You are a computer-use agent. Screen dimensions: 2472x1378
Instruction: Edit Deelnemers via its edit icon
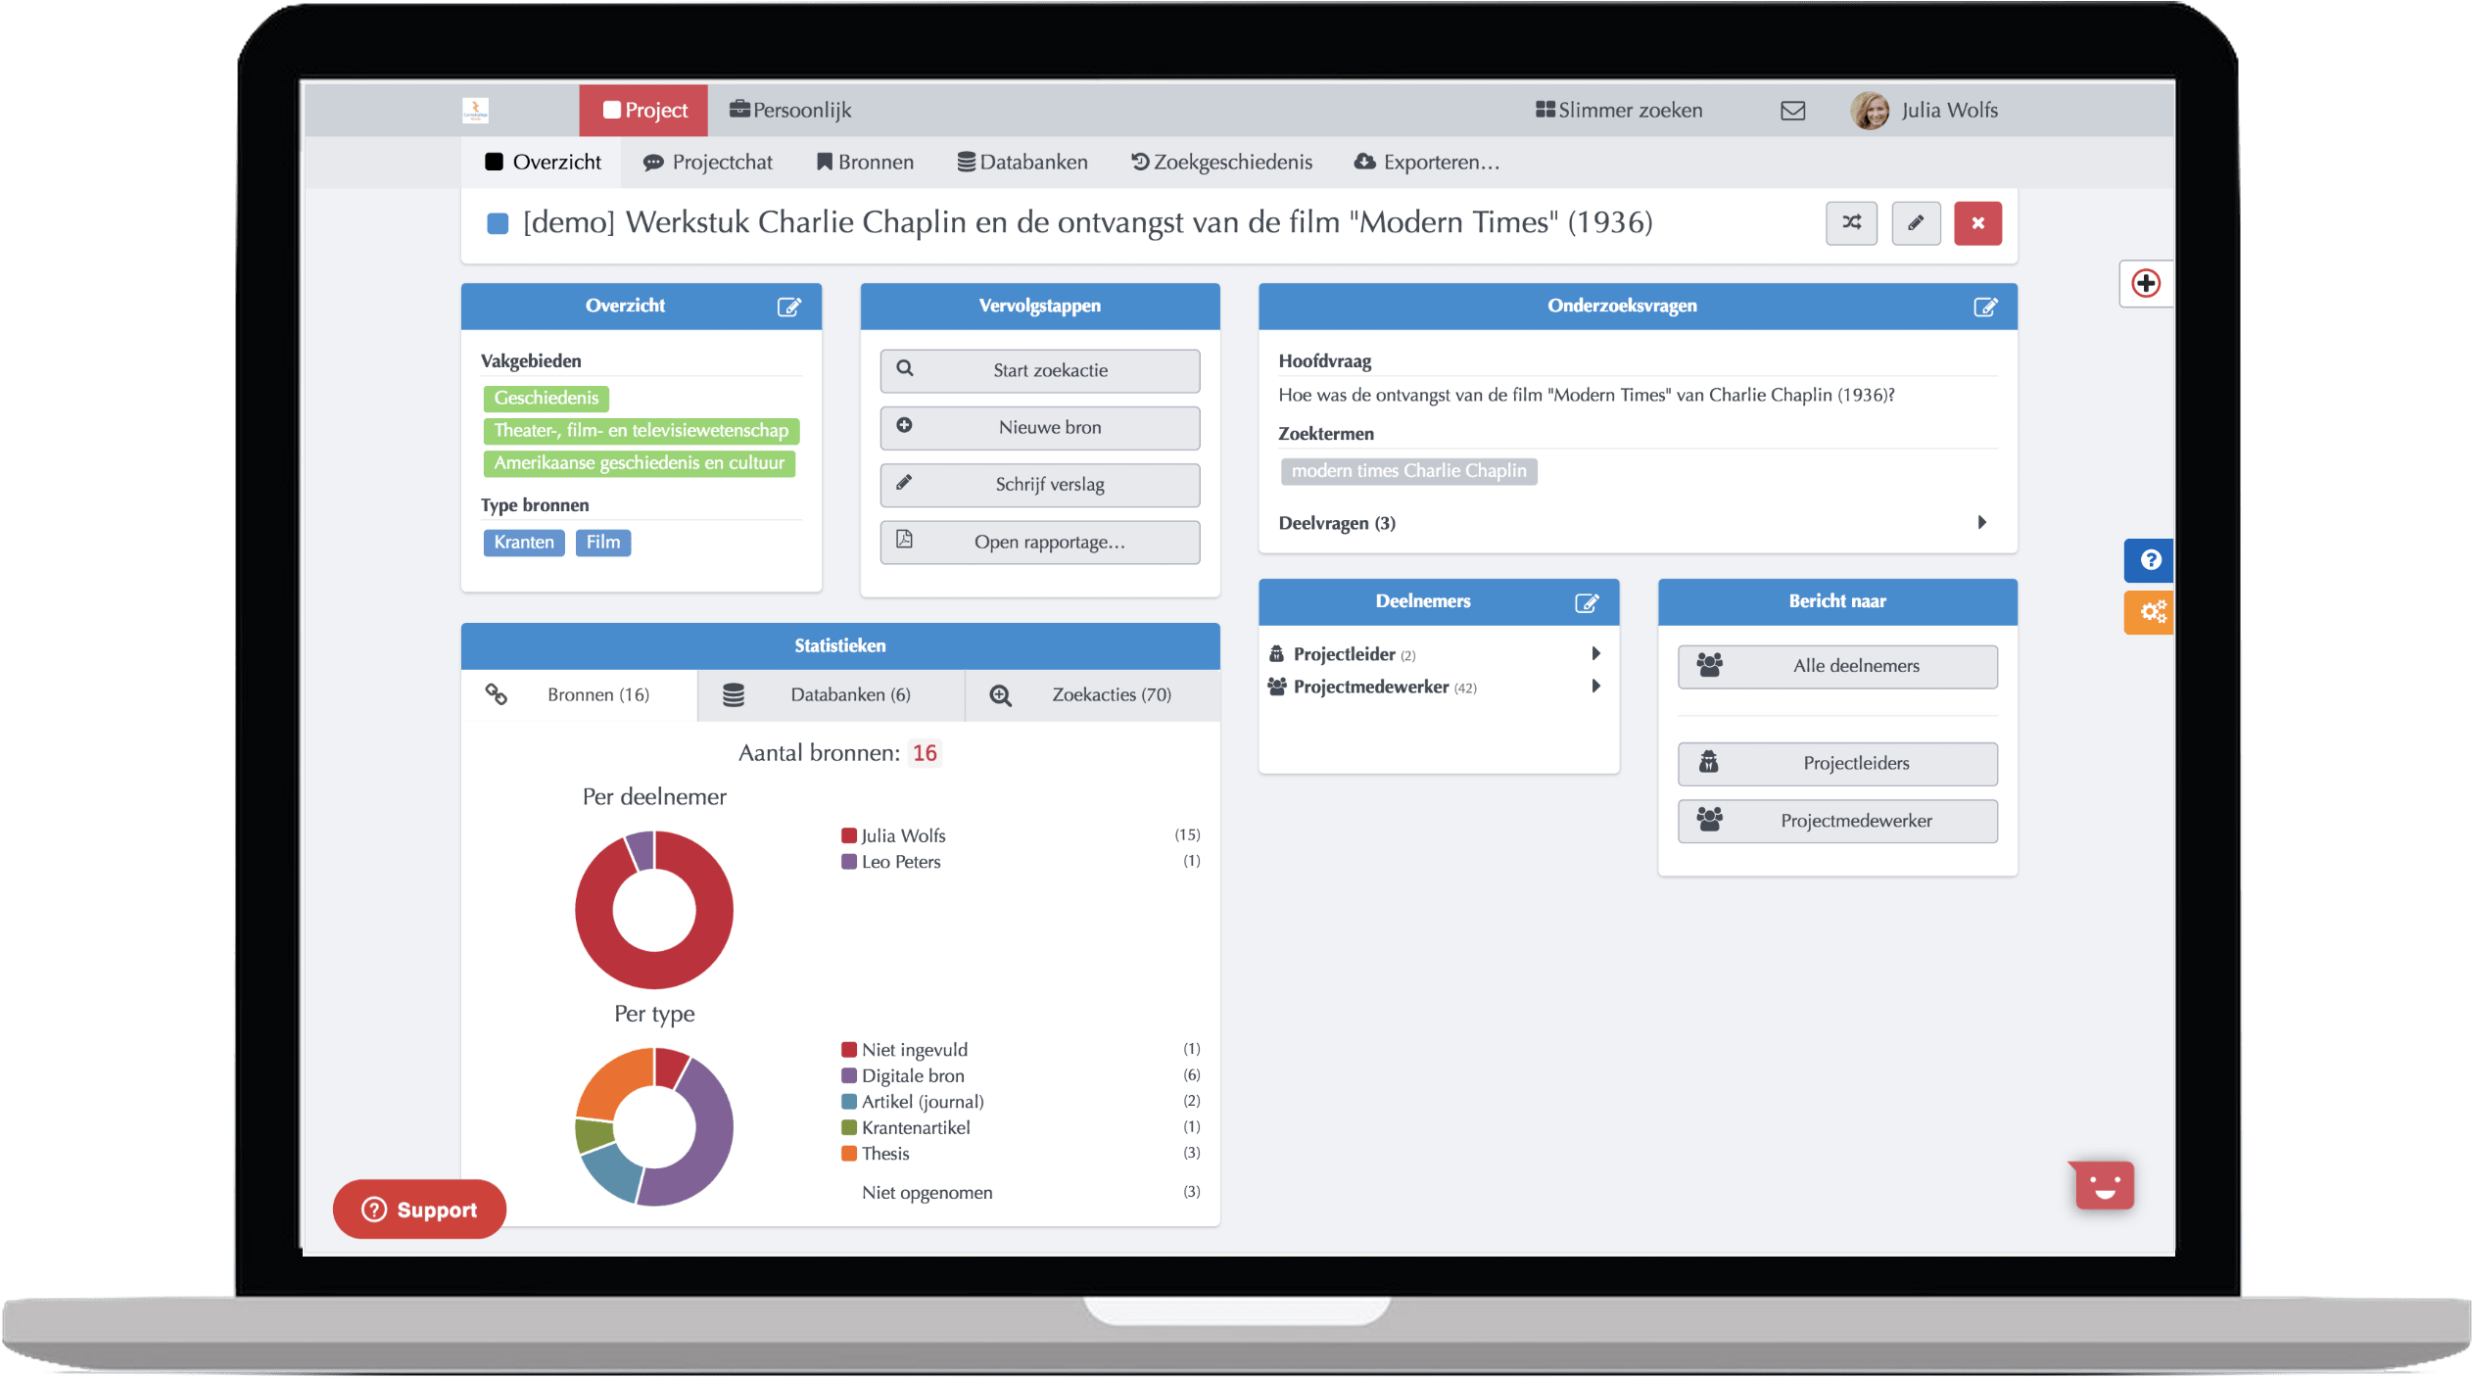point(1586,603)
